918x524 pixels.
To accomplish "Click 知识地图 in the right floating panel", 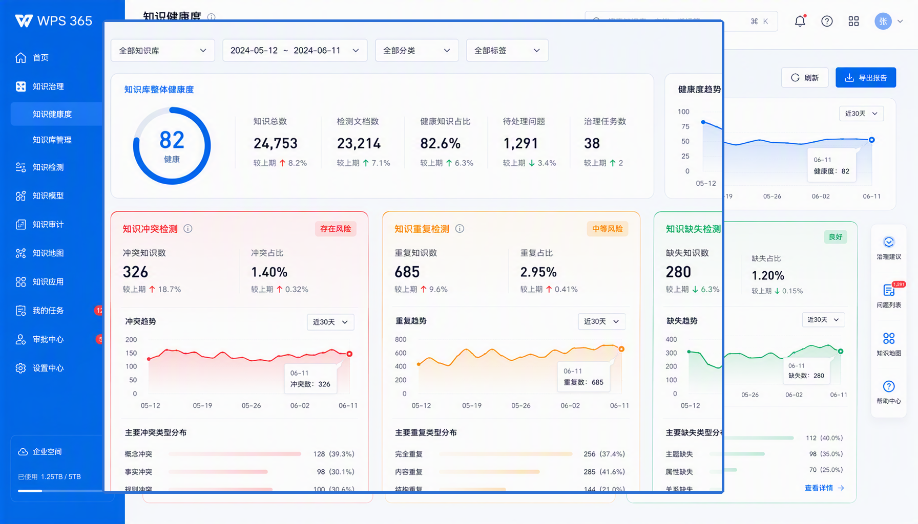I will tap(889, 344).
